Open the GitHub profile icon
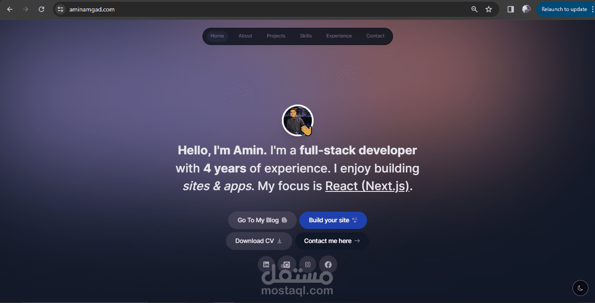Screen dimensions: 595x303 click(287, 264)
